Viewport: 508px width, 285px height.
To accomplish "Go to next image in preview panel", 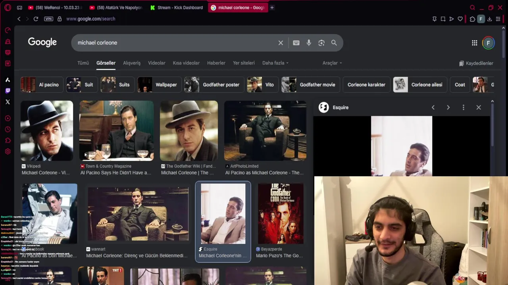I will point(448,107).
